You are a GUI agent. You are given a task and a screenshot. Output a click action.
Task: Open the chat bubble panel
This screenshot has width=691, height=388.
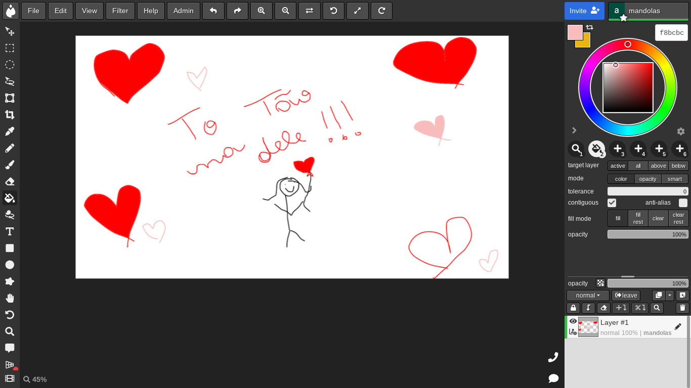pos(553,378)
